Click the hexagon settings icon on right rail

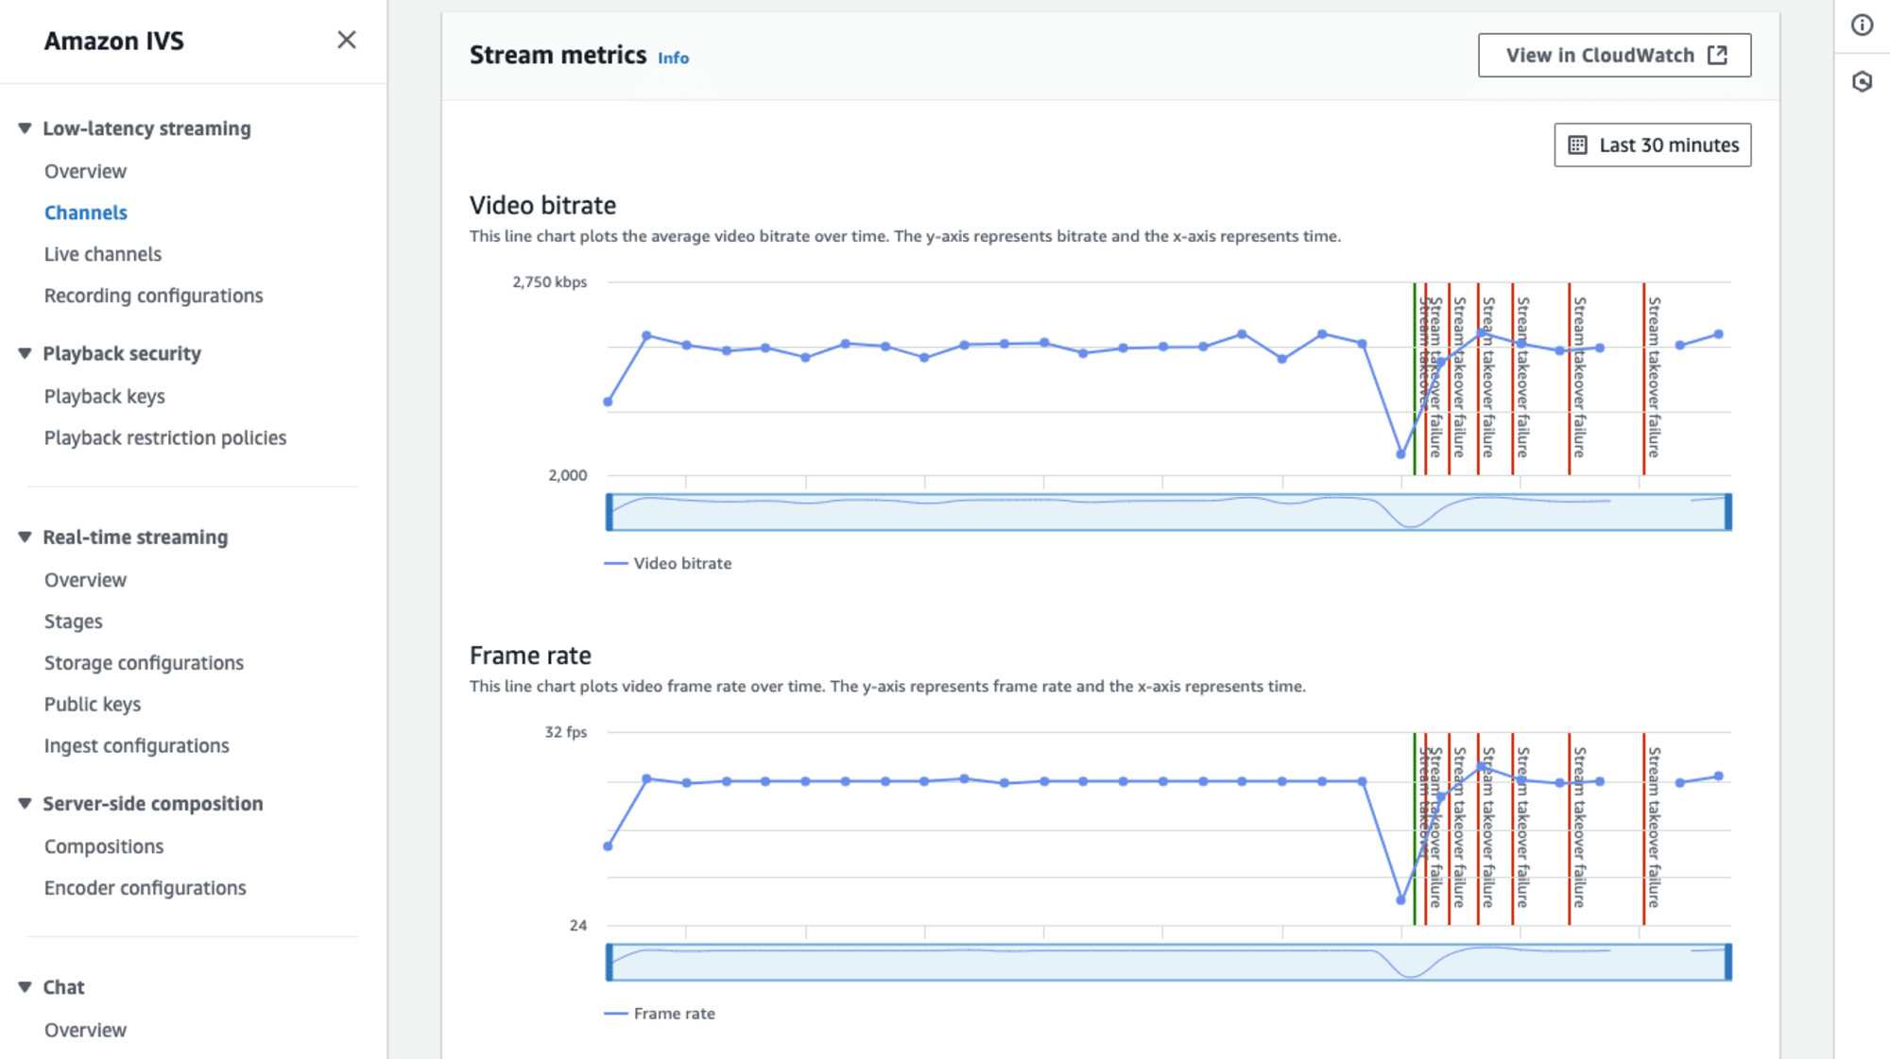(1862, 82)
